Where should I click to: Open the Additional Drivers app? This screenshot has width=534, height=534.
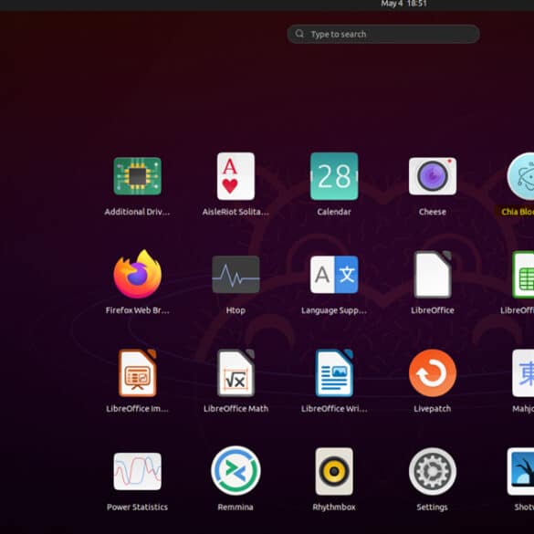coord(137,176)
